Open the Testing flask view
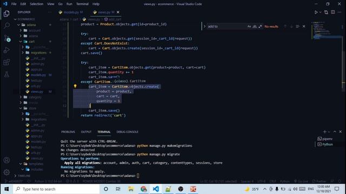This screenshot has height=194, width=346. 6,74
